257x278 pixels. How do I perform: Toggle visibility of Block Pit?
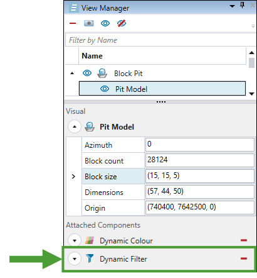click(87, 73)
